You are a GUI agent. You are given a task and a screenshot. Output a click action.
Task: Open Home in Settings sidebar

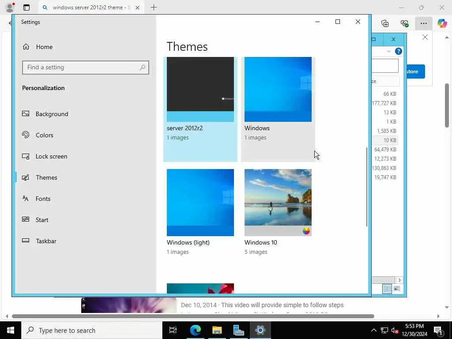pos(38,47)
